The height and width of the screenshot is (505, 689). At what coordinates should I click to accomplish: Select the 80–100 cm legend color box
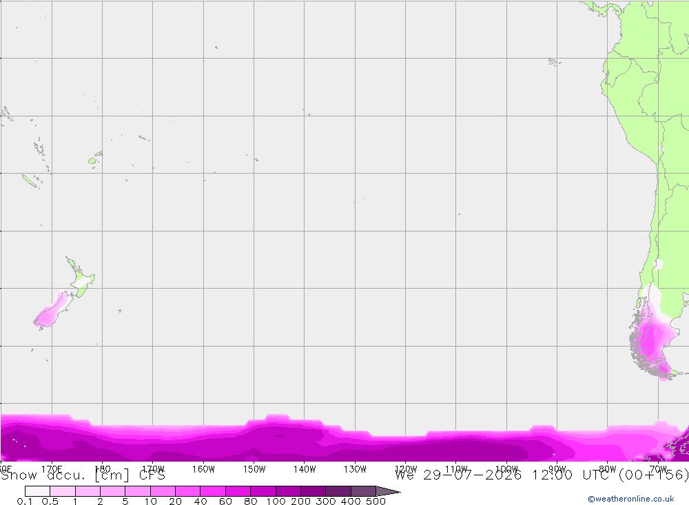pos(263,491)
